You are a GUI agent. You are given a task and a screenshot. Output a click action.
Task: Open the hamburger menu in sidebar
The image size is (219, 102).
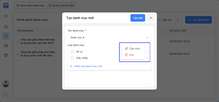click(x=6, y=16)
